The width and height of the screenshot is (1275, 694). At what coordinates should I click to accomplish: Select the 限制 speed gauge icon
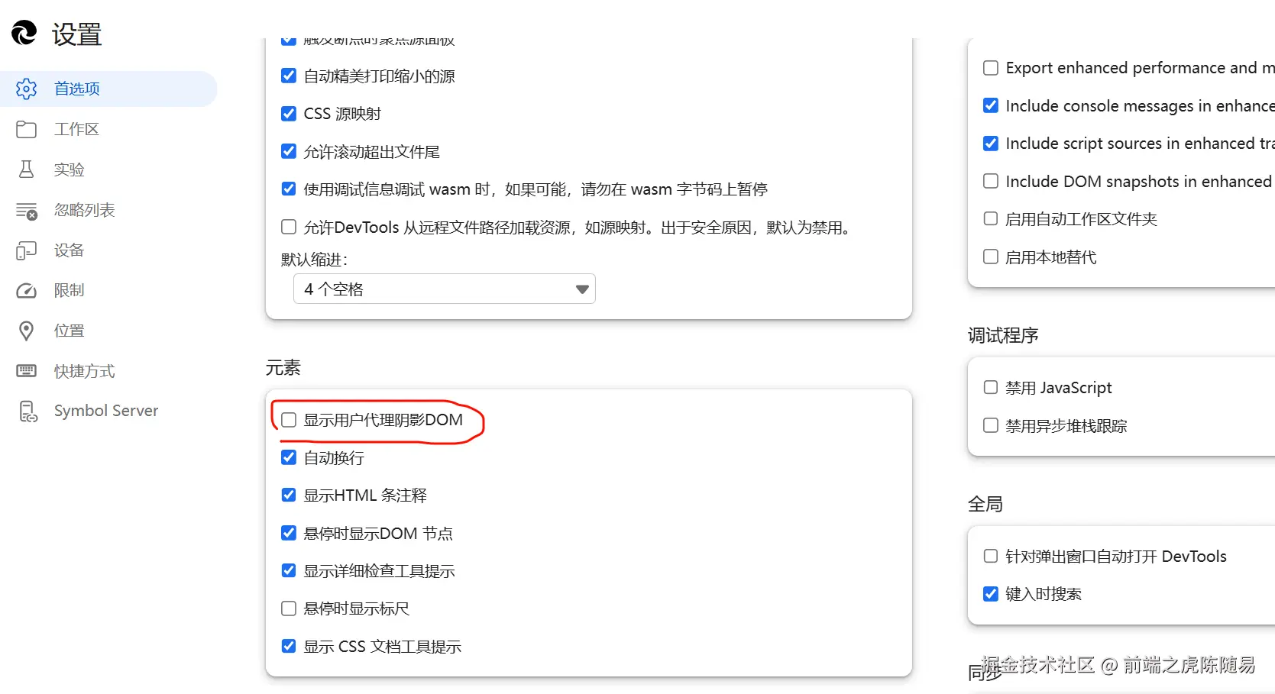[26, 290]
